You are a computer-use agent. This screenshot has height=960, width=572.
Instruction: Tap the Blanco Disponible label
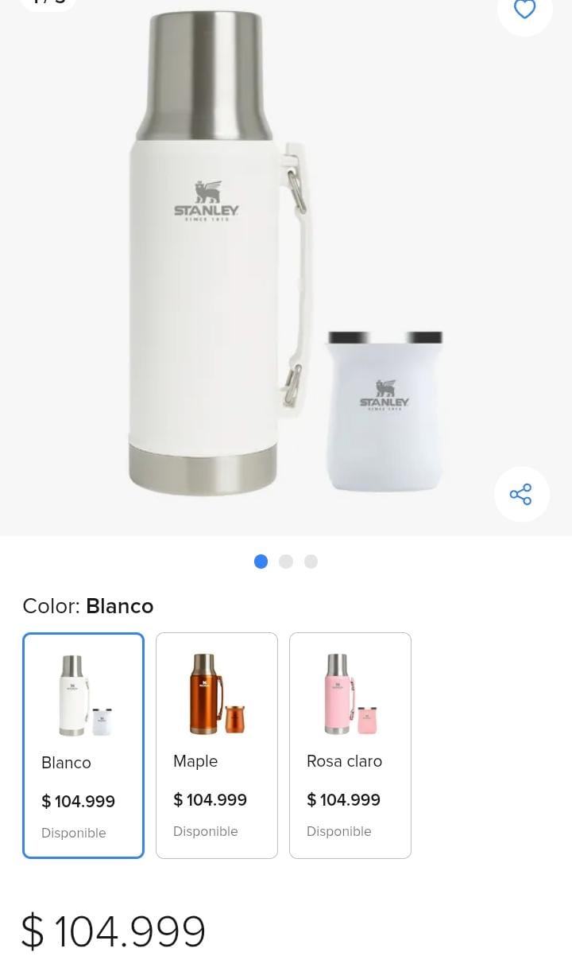coord(74,833)
